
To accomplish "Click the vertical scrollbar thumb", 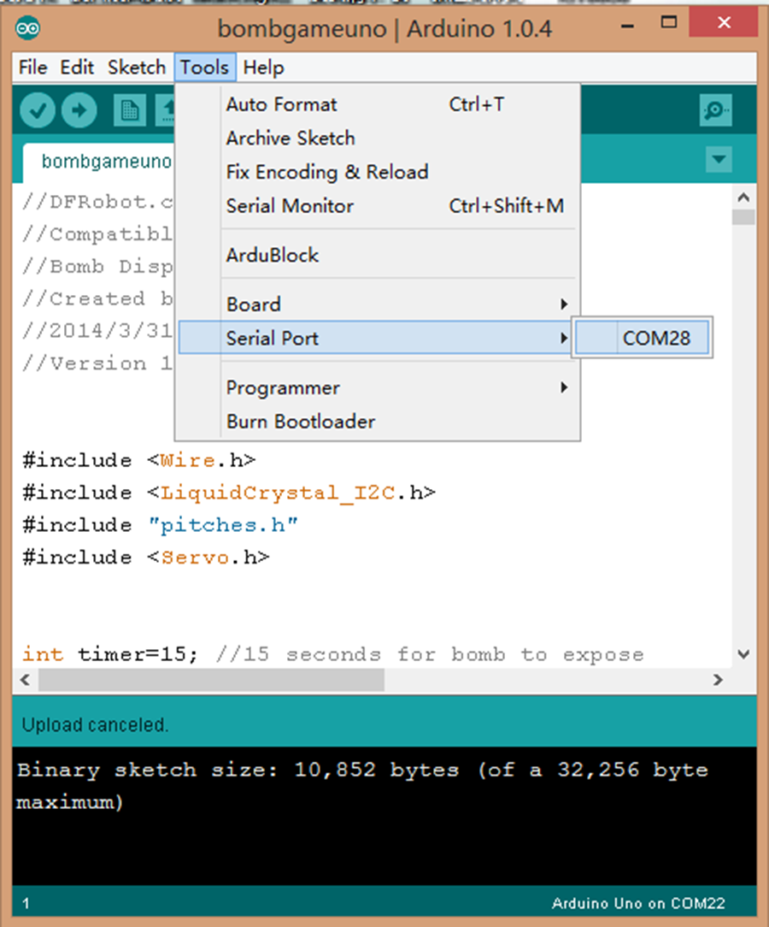I will [743, 217].
